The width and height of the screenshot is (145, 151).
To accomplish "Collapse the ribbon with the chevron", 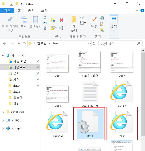I will tap(137, 11).
